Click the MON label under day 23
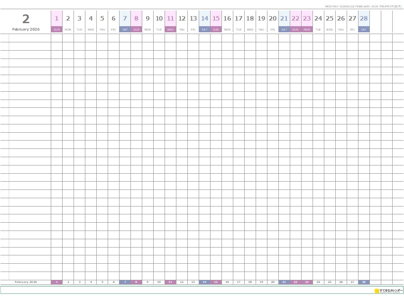Image resolution: width=404 pixels, height=296 pixels. (307, 30)
